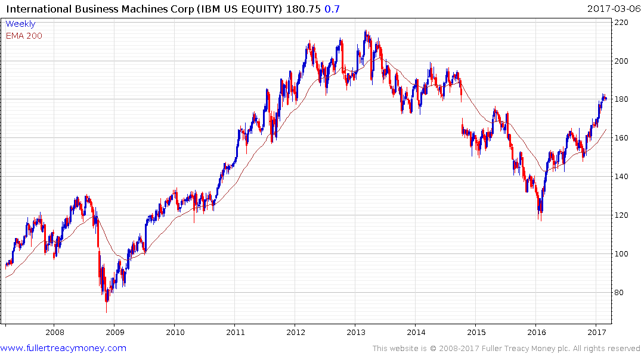This screenshot has width=641, height=357.
Task: Click the EMA 200 legend label
Action: point(24,36)
